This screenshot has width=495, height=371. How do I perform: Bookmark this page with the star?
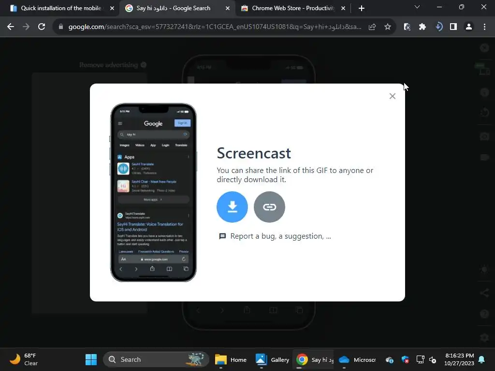point(388,27)
